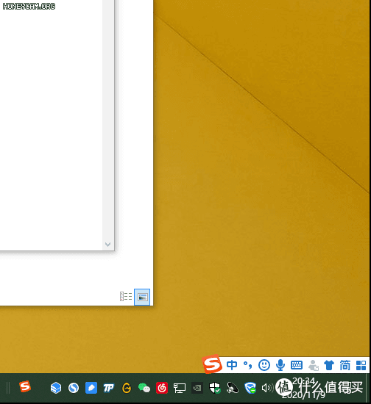Open the blue stacked-layers tray icon
The image size is (371, 404).
pos(56,388)
